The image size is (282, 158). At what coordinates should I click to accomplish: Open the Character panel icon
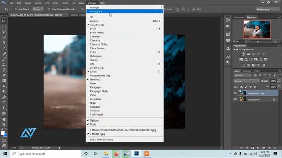[228, 57]
